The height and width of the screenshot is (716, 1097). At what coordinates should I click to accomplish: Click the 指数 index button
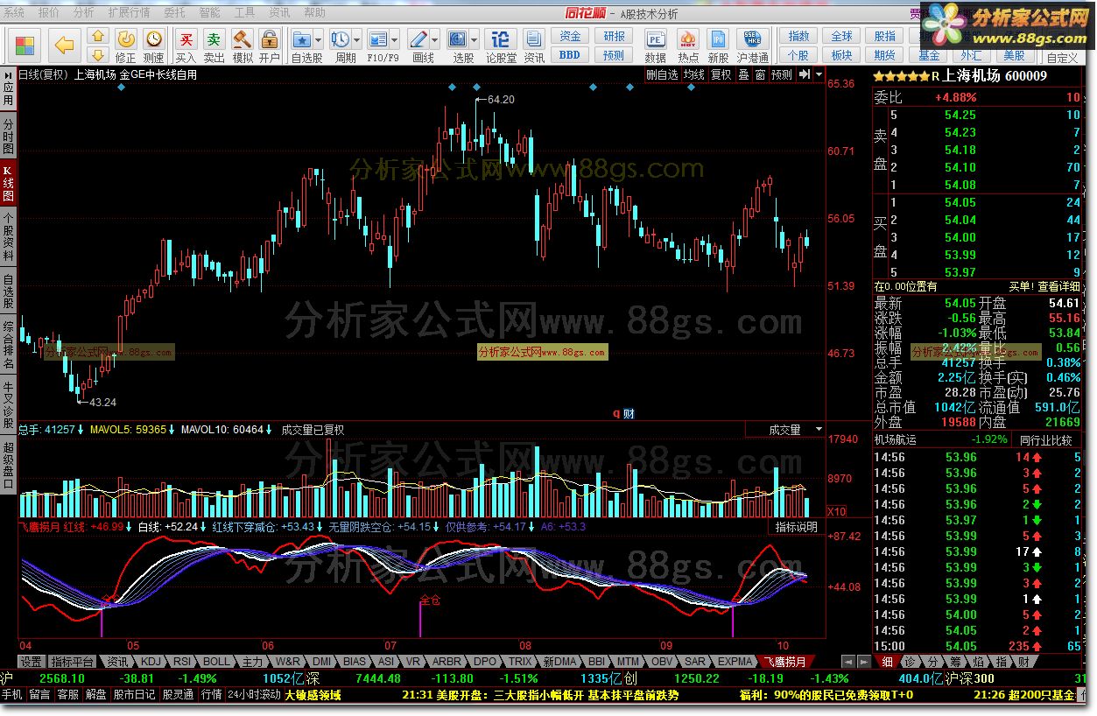(798, 37)
